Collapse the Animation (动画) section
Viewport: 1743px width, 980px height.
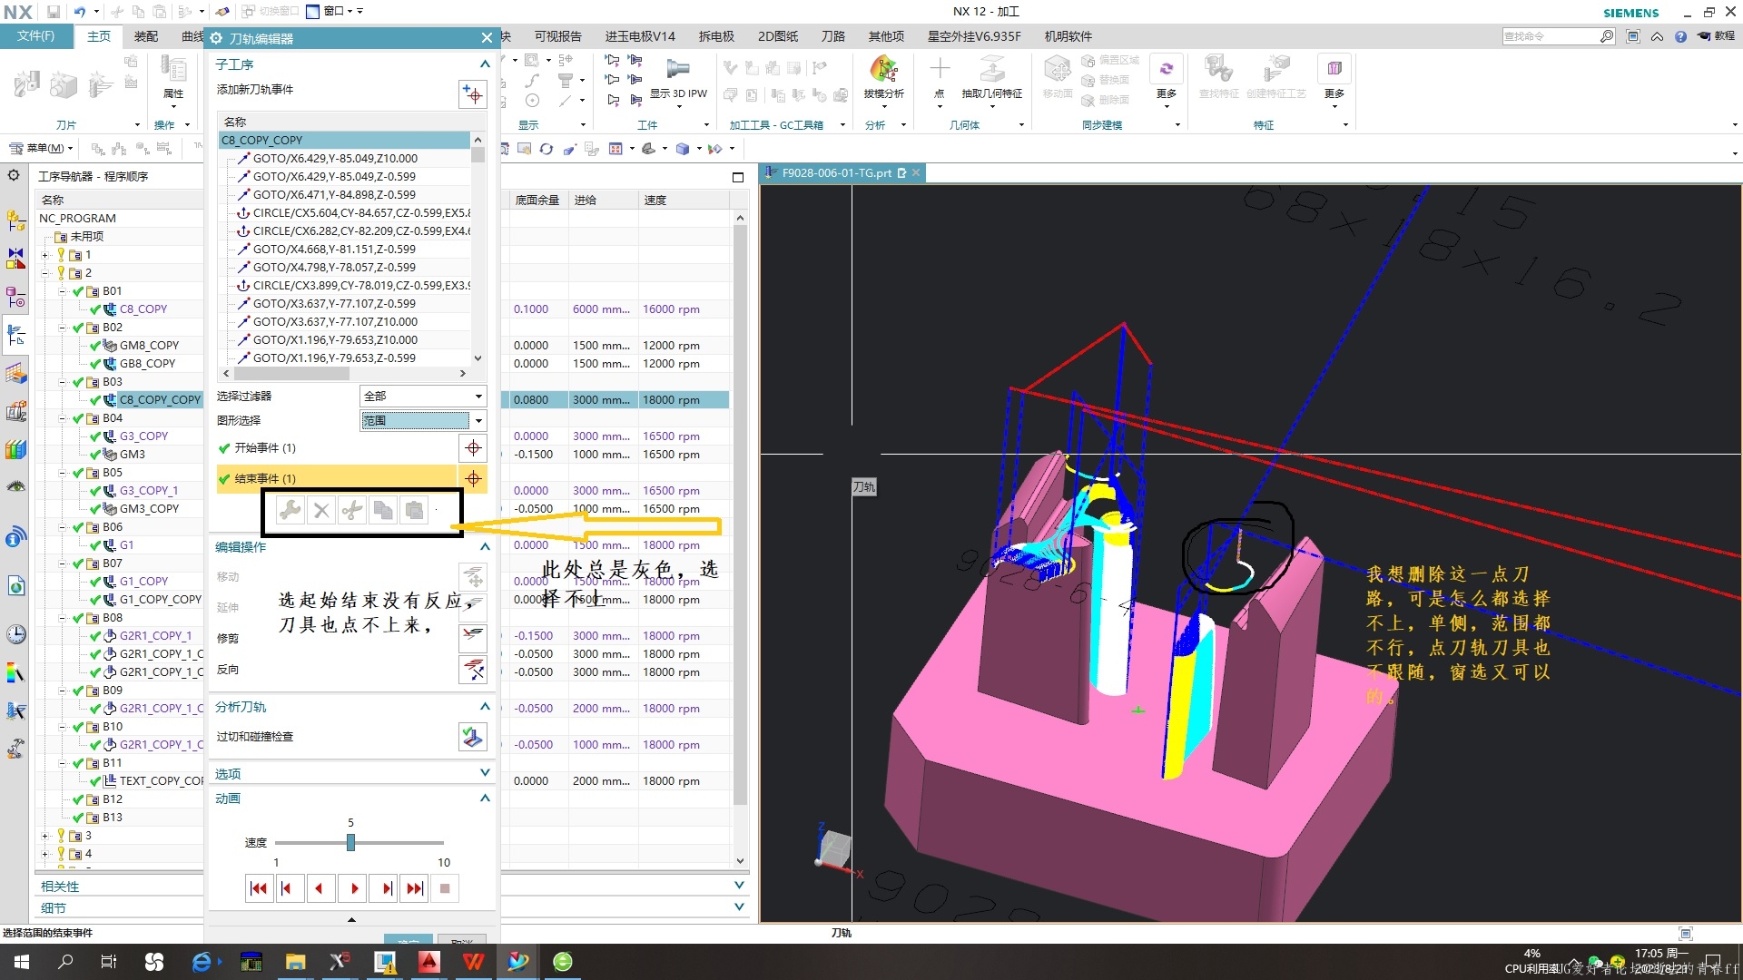(x=485, y=799)
